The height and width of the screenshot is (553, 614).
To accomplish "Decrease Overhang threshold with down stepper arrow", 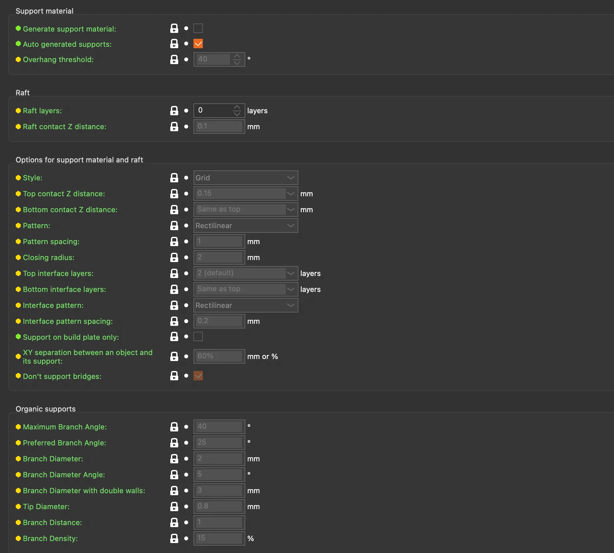I will click(237, 63).
